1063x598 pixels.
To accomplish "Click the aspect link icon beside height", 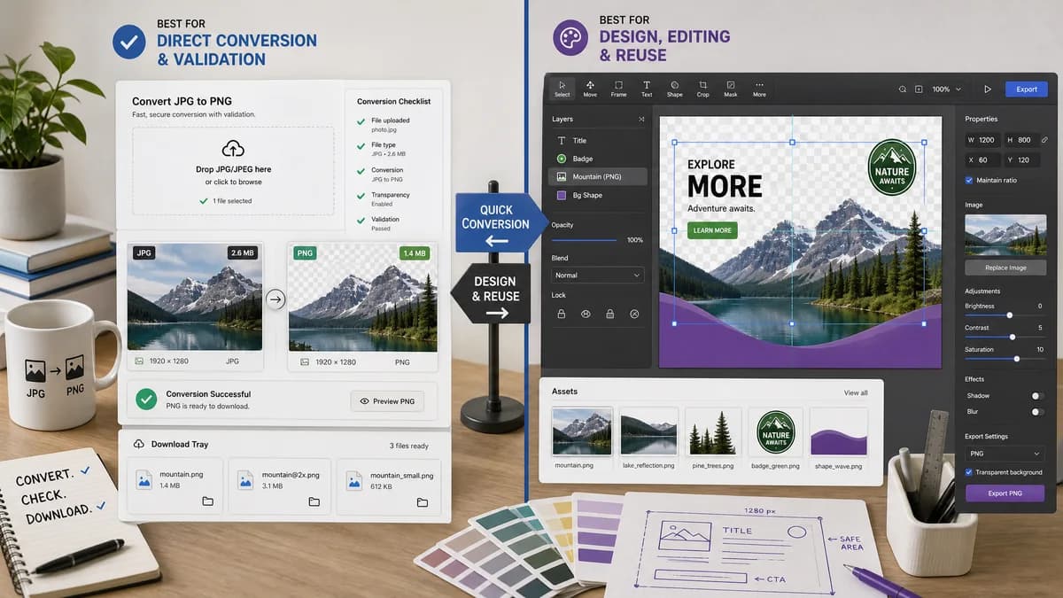I will point(1044,140).
